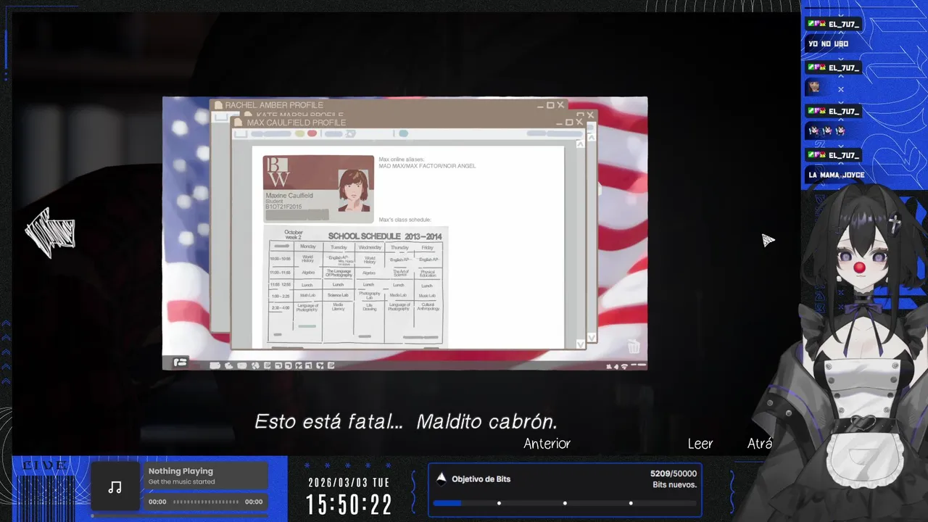Click the music player progress bar

[206, 502]
